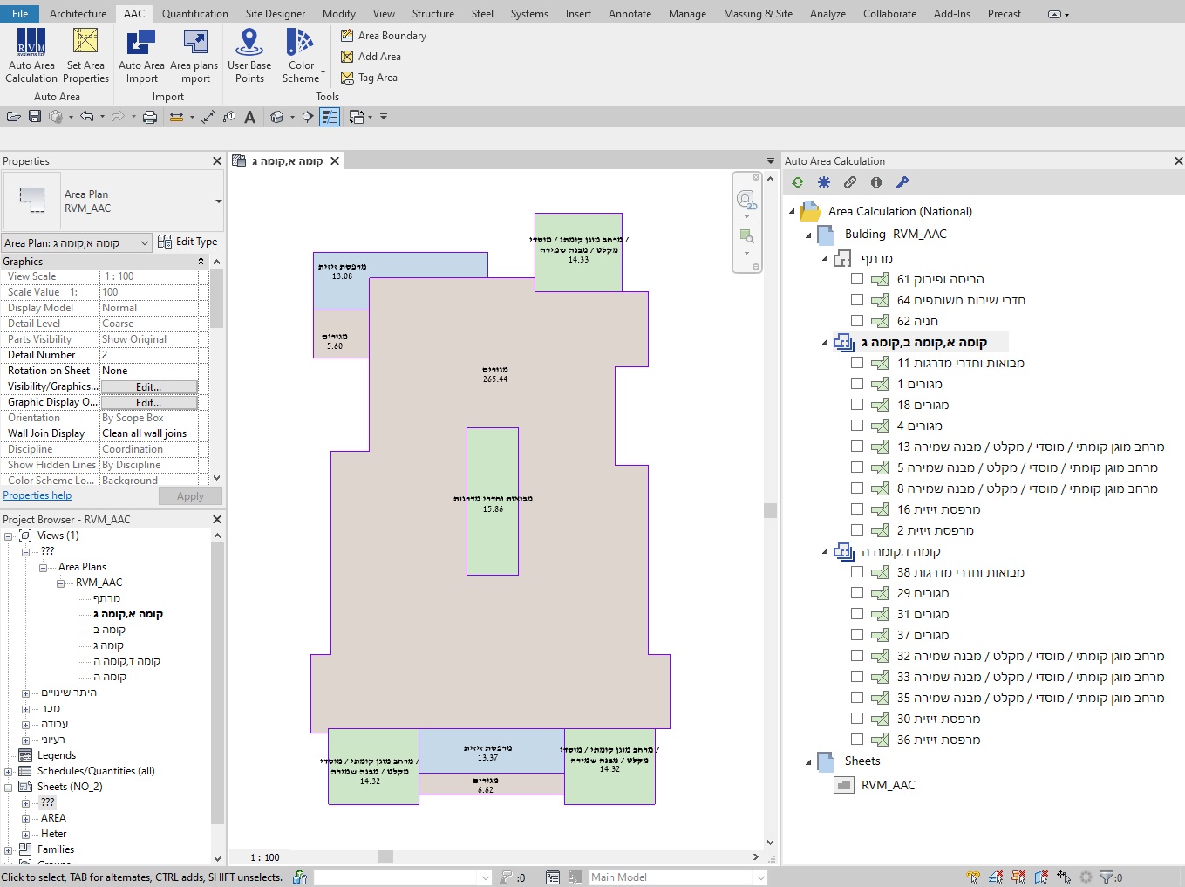Click the text tool icon in quick access toolbar
The image size is (1185, 887).
(250, 117)
